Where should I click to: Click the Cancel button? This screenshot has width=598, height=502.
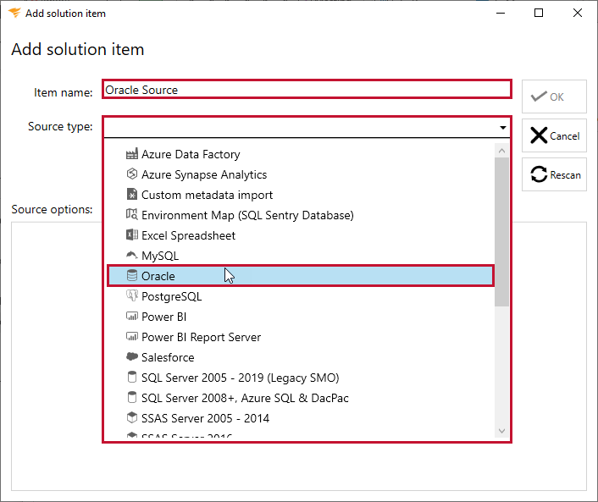(554, 135)
